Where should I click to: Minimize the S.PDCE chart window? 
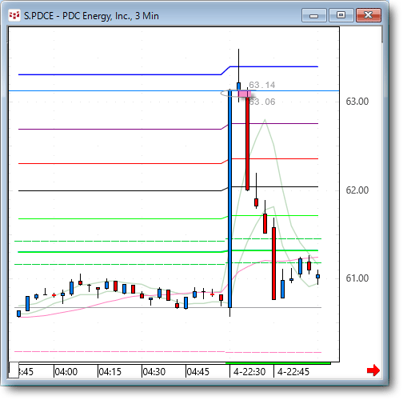tap(314, 15)
